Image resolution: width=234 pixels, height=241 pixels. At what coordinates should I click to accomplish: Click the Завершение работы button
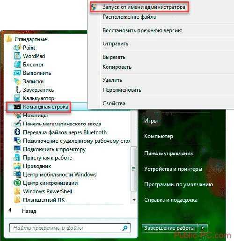169,228
